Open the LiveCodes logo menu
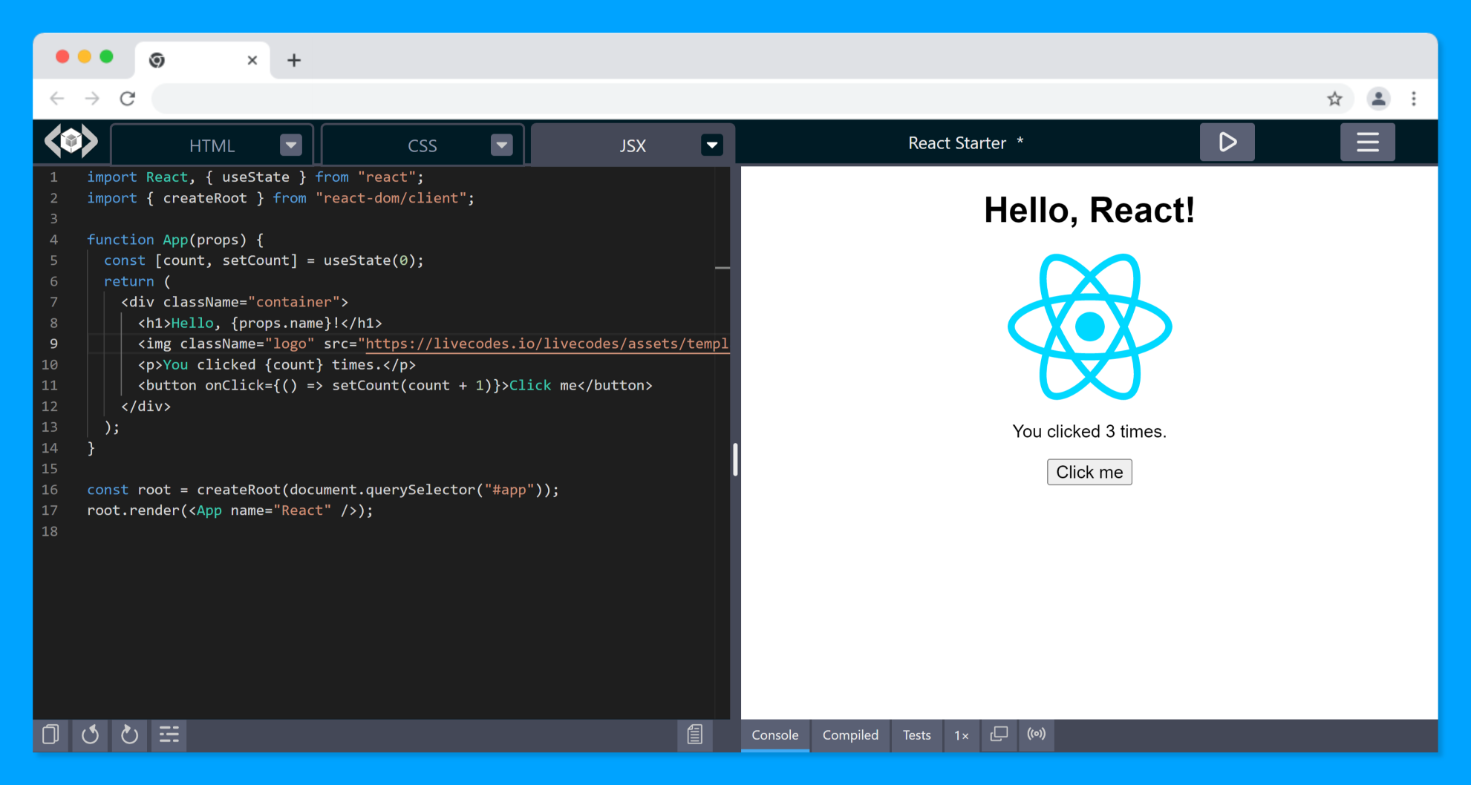 click(x=71, y=141)
